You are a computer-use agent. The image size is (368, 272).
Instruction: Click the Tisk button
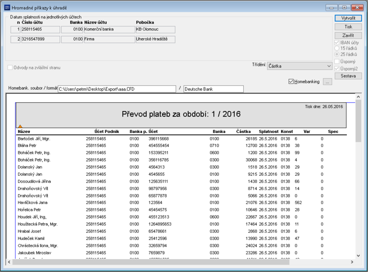tap(348, 27)
